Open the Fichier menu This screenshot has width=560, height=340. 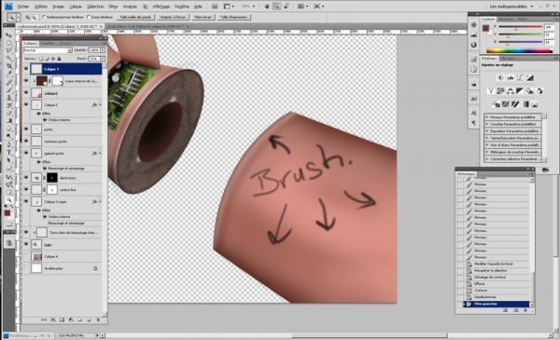pos(23,7)
